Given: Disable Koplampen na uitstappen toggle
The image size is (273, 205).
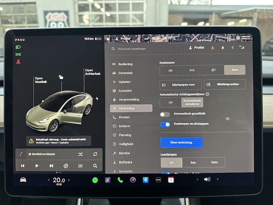Looking at the screenshot, I should pos(165,124).
